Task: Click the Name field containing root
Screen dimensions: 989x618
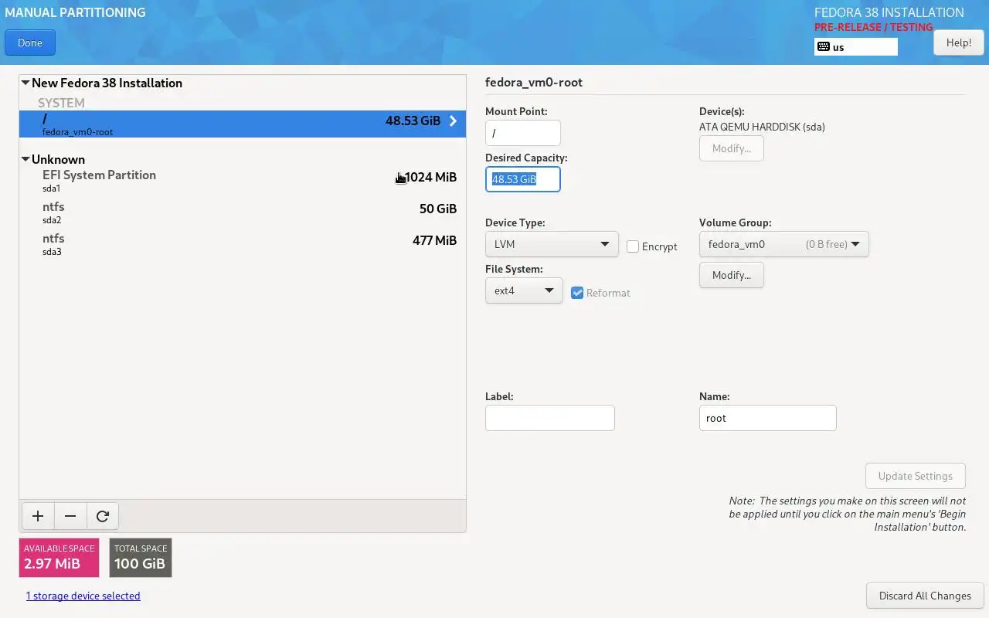Action: [768, 418]
